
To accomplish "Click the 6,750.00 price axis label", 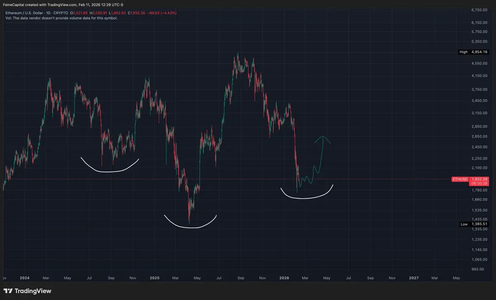I will click(x=479, y=10).
